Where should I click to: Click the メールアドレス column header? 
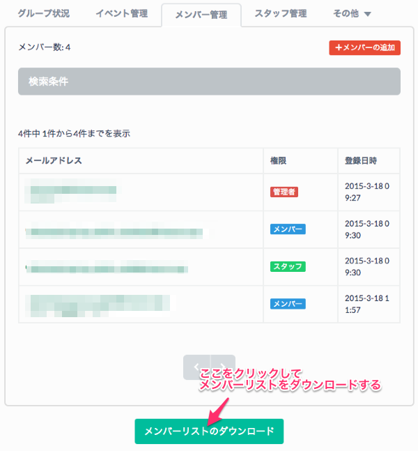54,160
